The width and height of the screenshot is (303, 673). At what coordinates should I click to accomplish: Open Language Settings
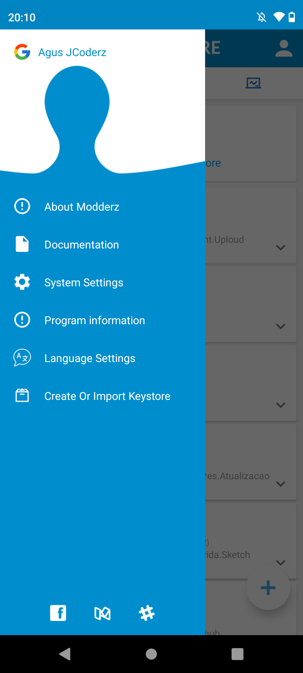click(102, 358)
